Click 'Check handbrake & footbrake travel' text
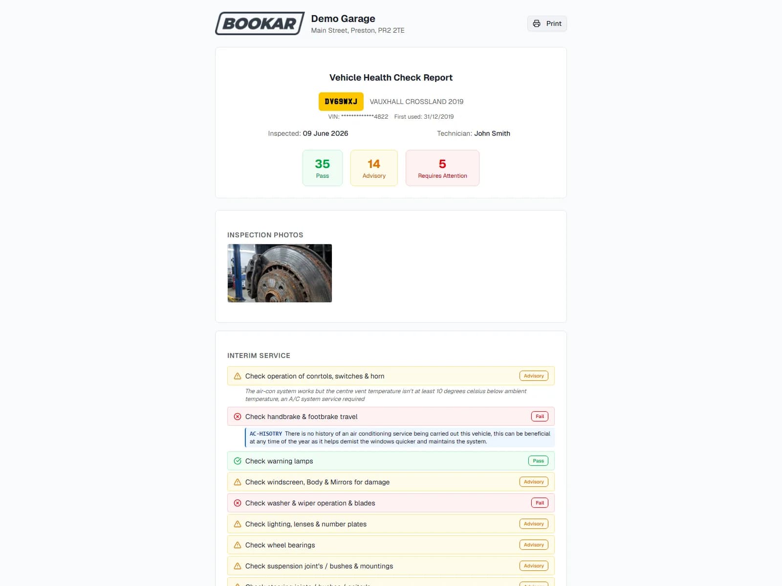Image resolution: width=782 pixels, height=586 pixels. [x=302, y=417]
